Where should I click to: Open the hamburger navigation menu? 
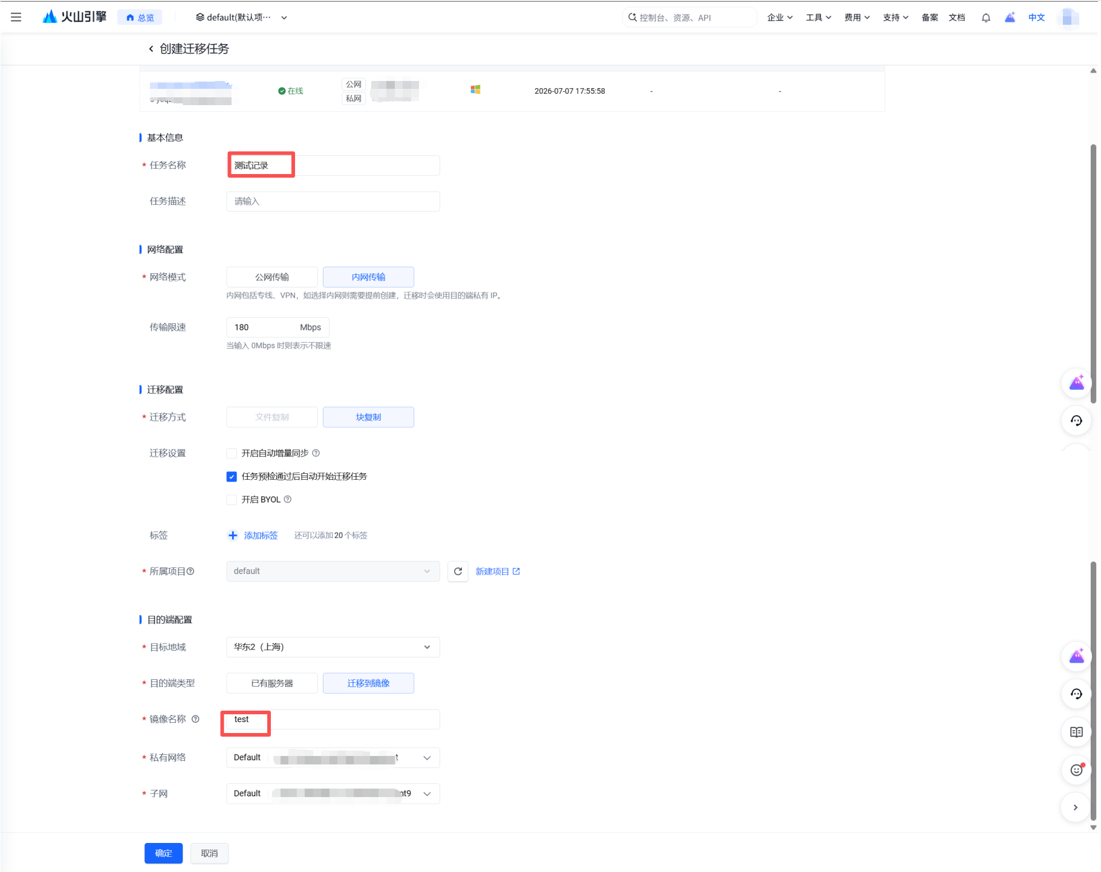[16, 18]
